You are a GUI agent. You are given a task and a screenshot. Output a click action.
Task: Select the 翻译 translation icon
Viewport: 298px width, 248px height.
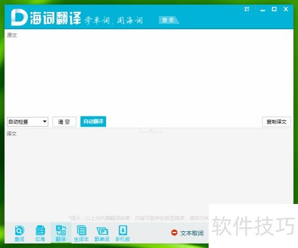click(61, 233)
